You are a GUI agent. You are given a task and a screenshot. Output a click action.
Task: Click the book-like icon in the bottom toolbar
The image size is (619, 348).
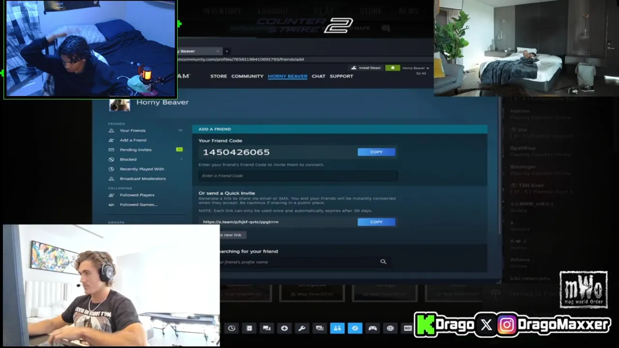[249, 328]
